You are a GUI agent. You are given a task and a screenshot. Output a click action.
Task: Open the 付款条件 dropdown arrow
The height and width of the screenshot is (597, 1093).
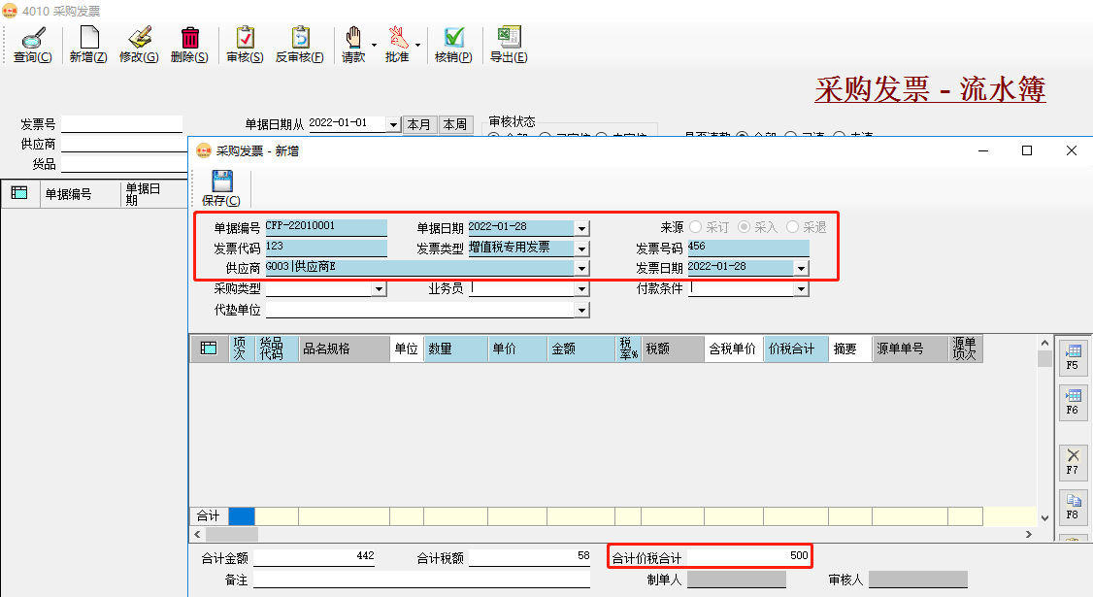click(x=801, y=289)
